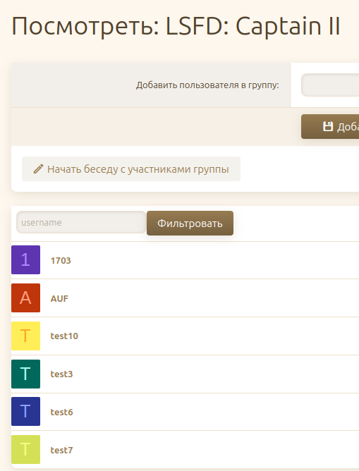Screen dimensions: 359x471
Task: Open test10 user profile link
Action: (64, 336)
